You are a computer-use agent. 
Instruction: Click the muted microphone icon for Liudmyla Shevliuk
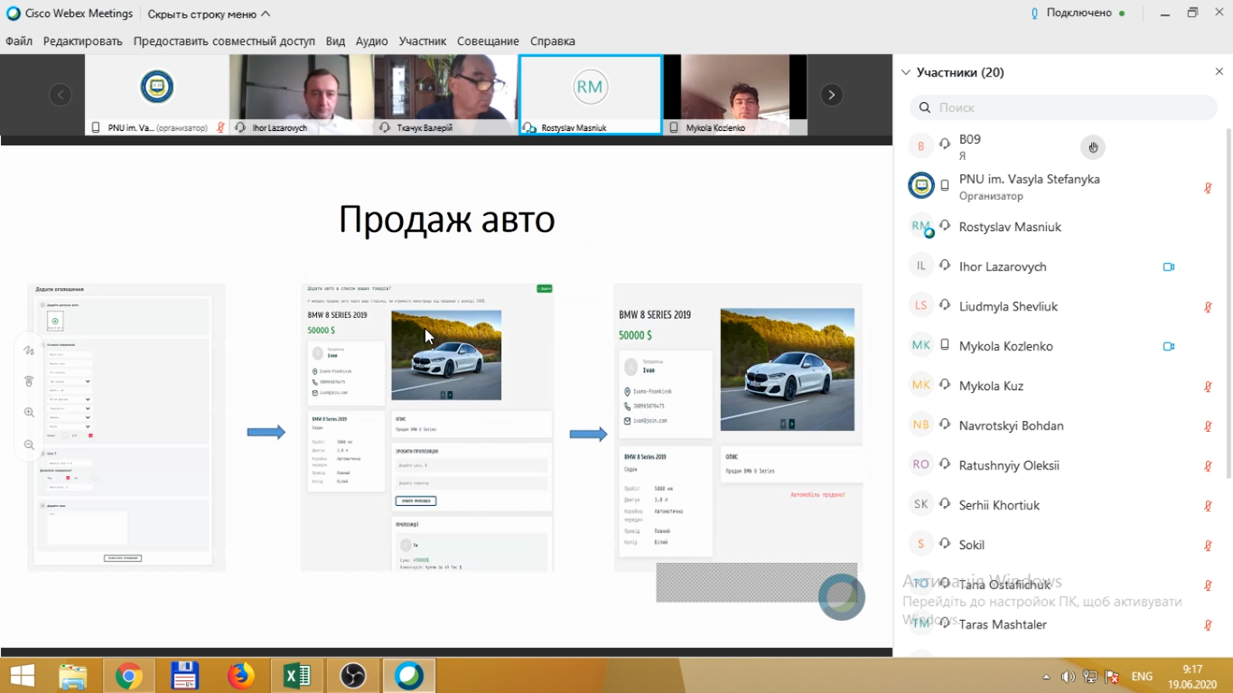point(1208,307)
